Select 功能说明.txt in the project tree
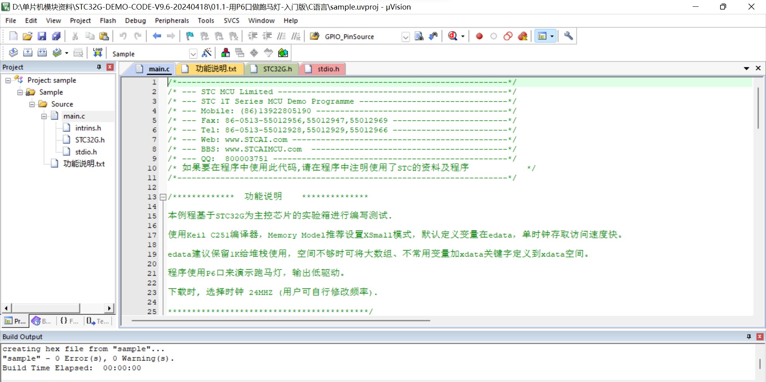Screen dimensions: 766x382 [84, 164]
